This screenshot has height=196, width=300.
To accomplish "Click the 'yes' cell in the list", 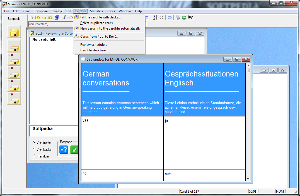I will tap(122, 143).
